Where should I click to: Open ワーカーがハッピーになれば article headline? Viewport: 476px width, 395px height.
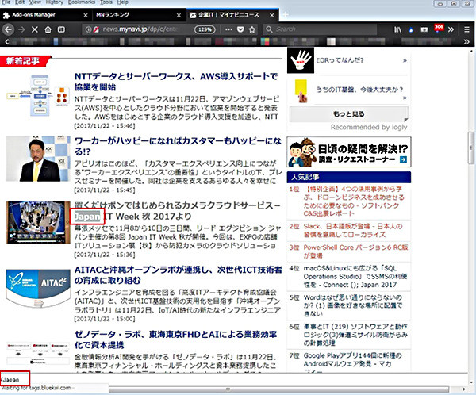tap(178, 146)
